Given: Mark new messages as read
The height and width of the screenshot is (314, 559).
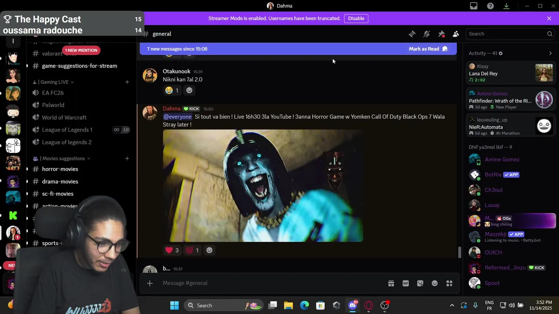Looking at the screenshot, I should point(428,49).
